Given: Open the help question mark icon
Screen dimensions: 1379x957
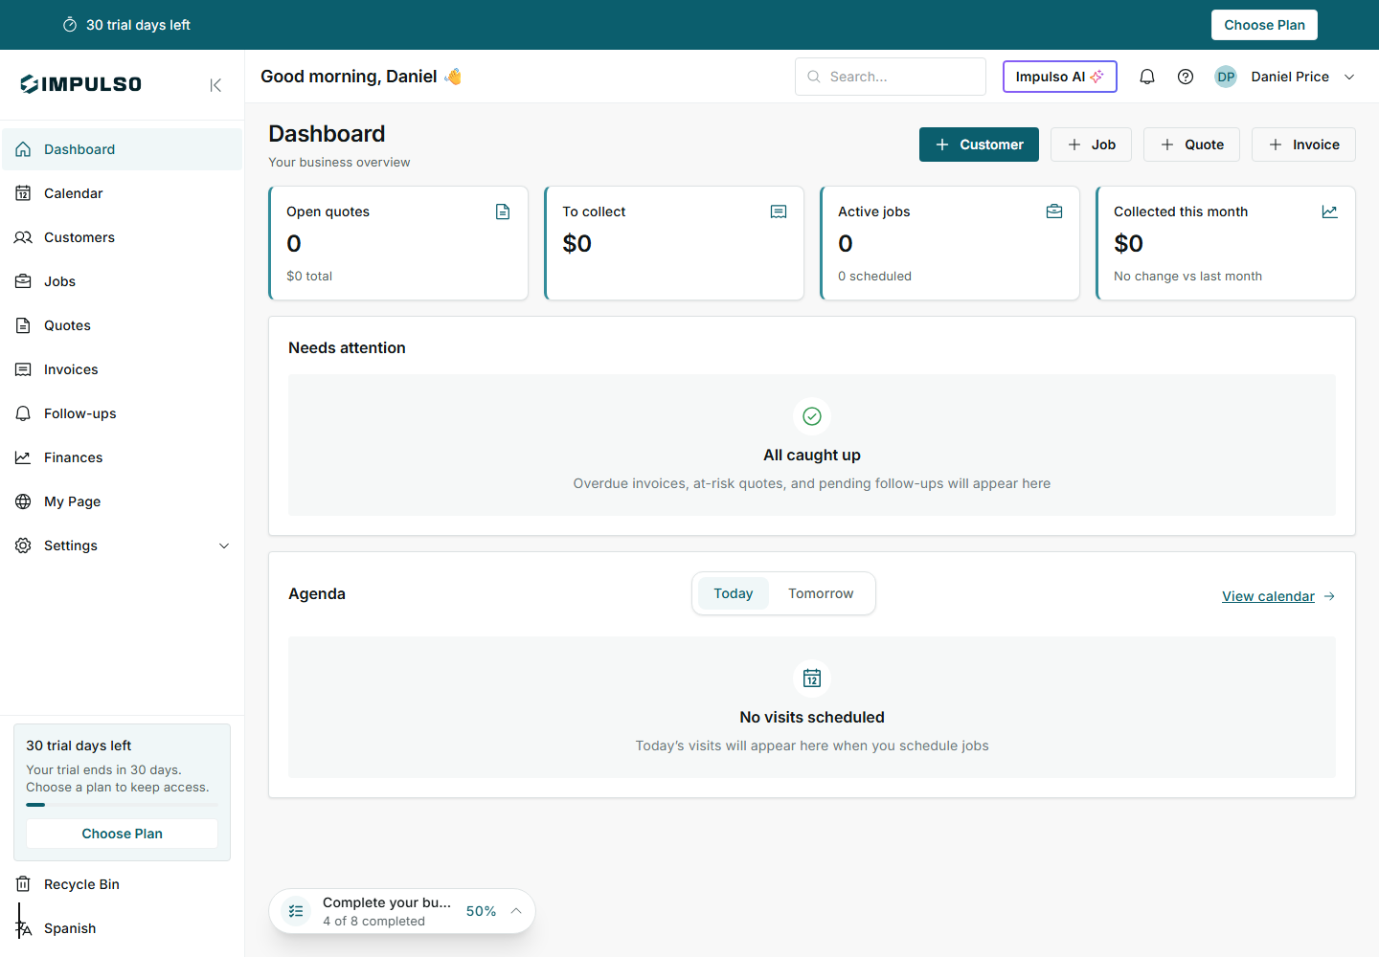Looking at the screenshot, I should [x=1186, y=77].
